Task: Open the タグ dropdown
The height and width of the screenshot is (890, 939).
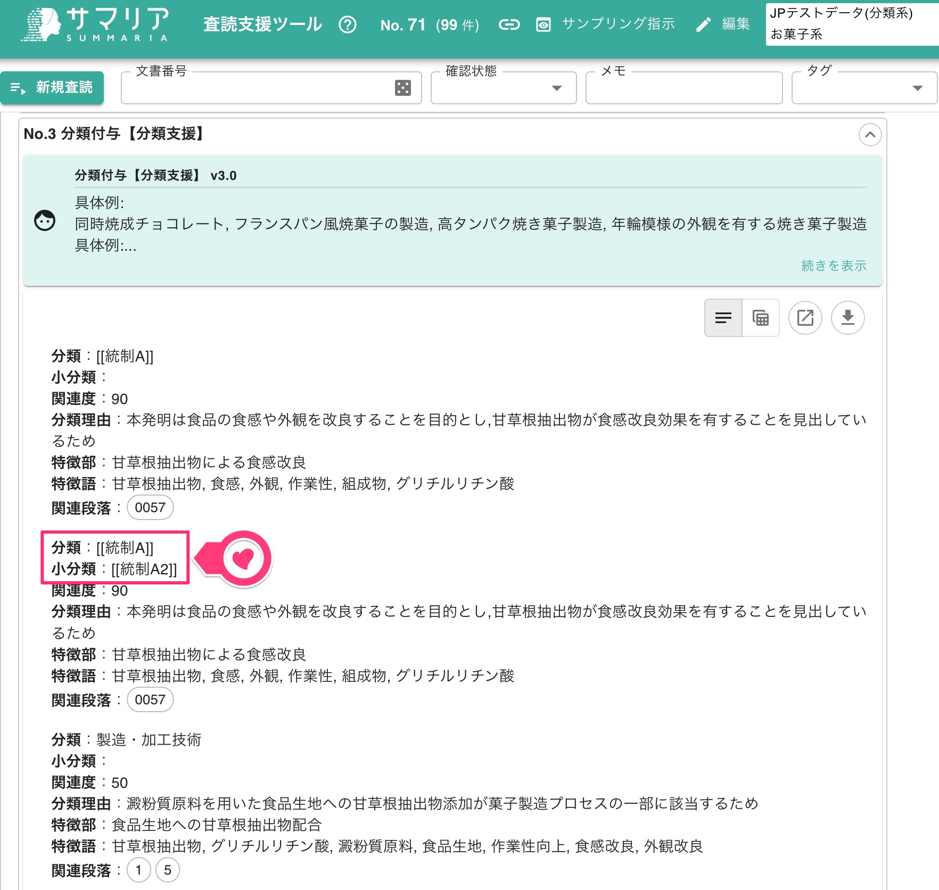Action: pos(864,88)
